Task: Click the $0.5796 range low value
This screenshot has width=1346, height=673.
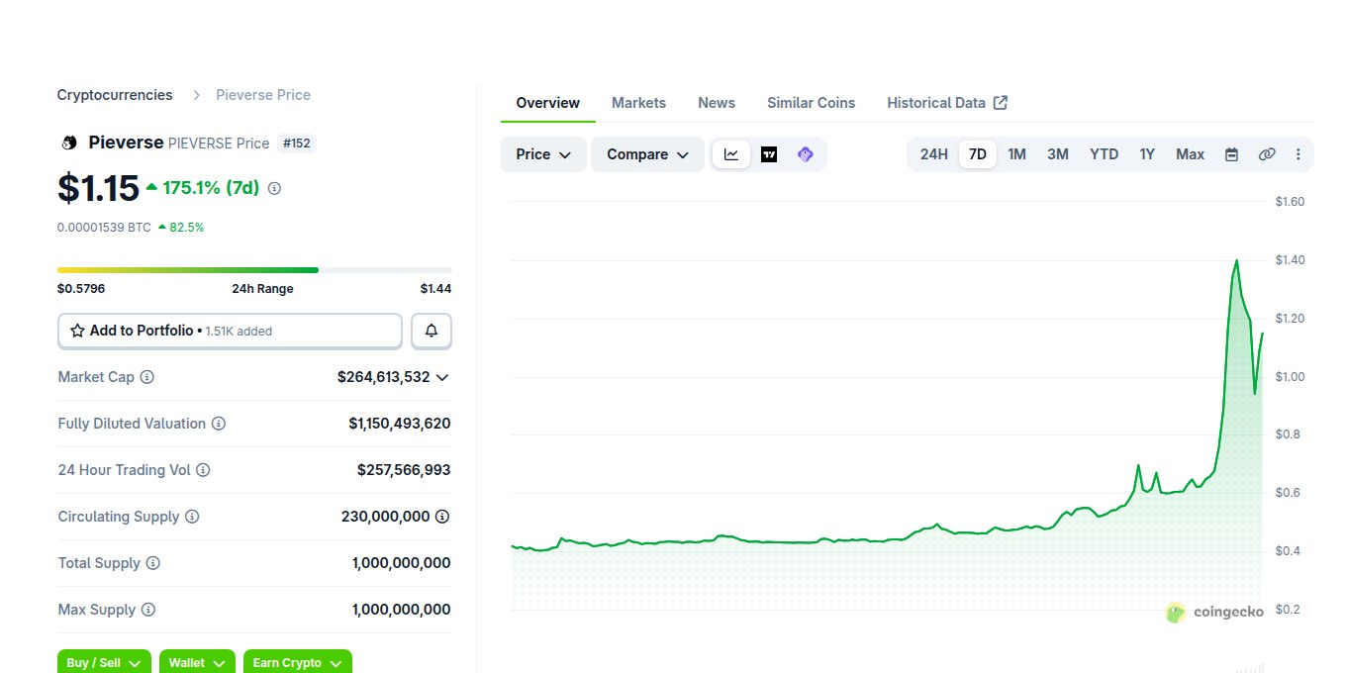Action: point(81,289)
